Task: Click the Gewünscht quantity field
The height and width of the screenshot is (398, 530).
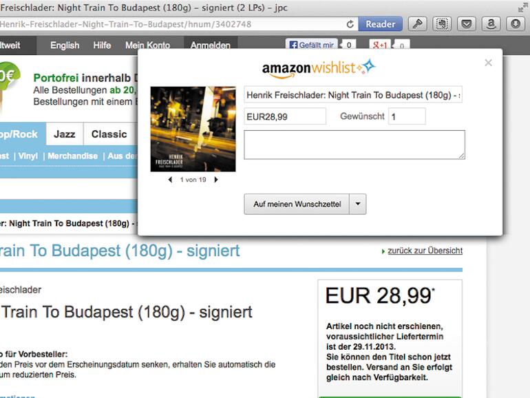Action: coord(407,116)
